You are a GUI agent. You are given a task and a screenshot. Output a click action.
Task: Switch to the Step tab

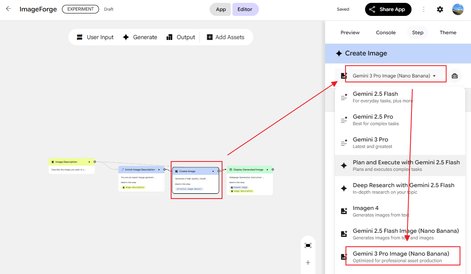(418, 33)
